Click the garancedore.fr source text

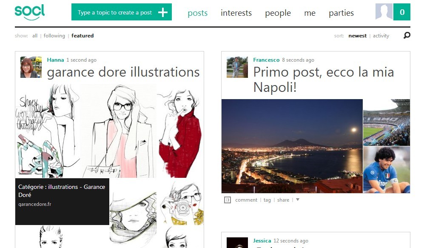tap(34, 204)
